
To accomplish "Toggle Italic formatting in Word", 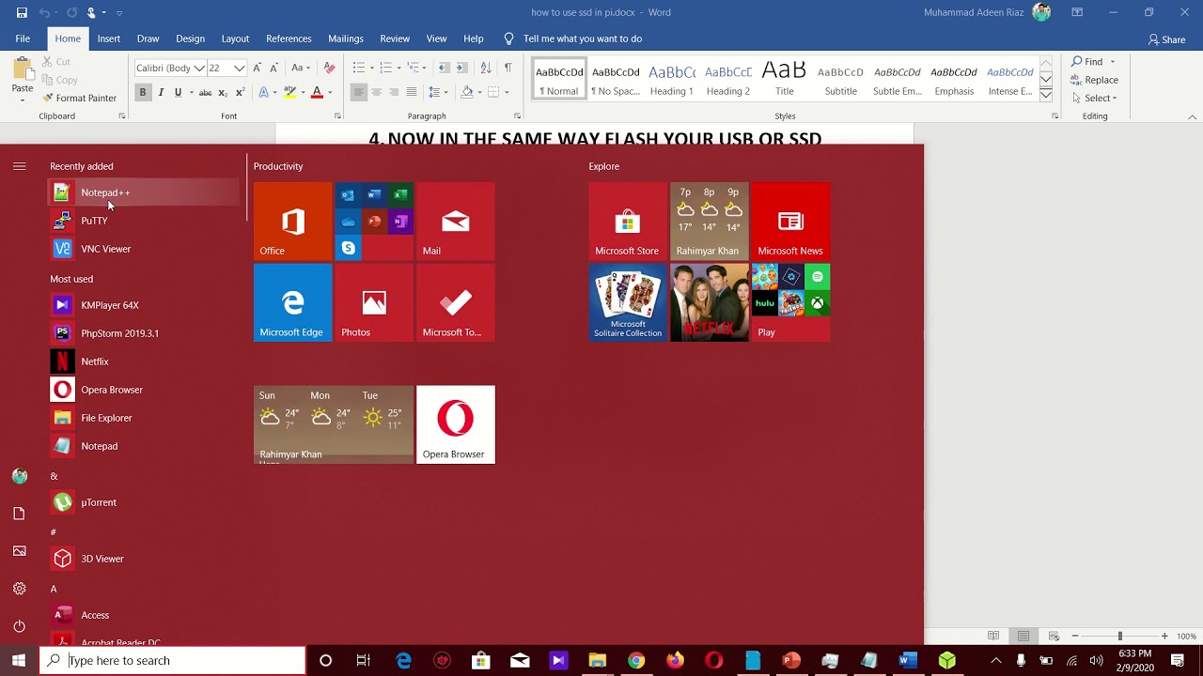I will (x=161, y=92).
